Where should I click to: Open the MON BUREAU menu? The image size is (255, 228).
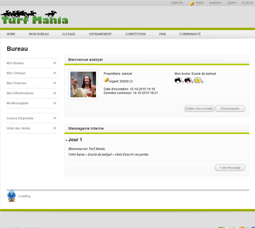39,34
